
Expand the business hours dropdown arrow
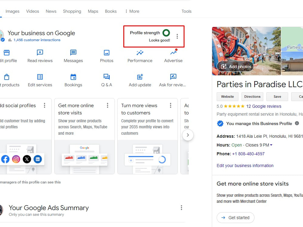(271, 145)
